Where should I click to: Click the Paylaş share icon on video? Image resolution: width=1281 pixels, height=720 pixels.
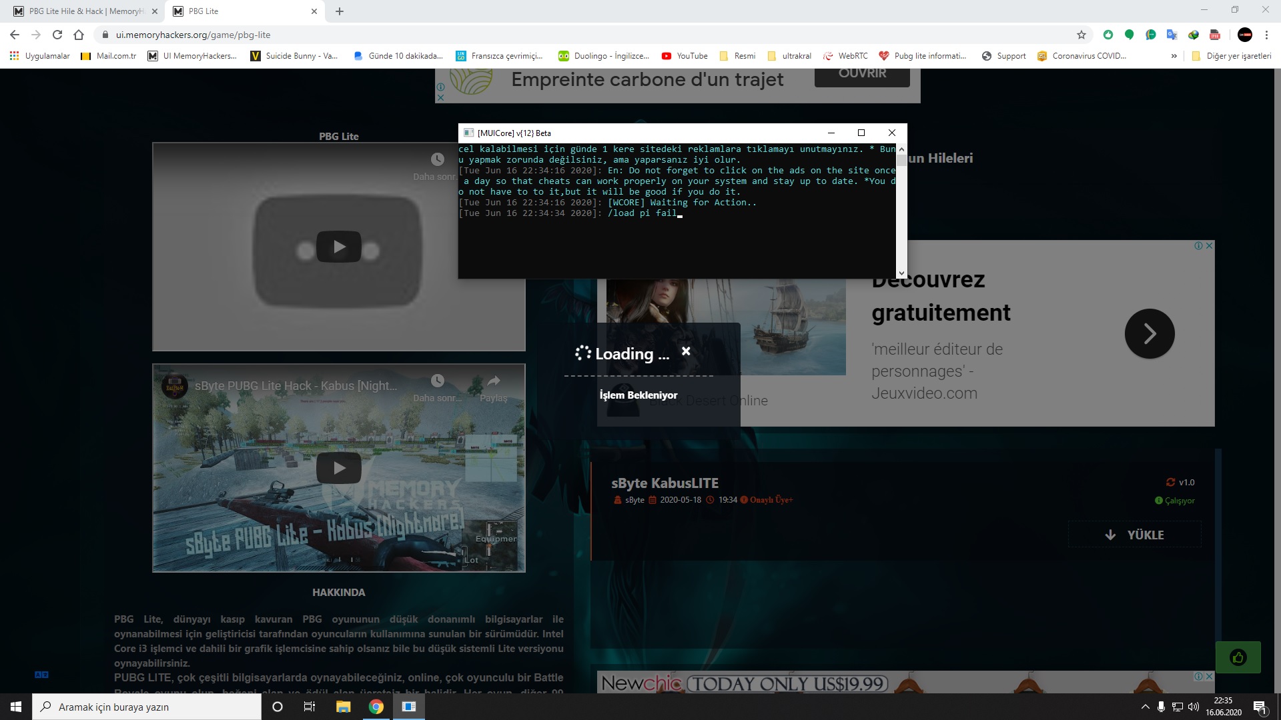point(494,381)
